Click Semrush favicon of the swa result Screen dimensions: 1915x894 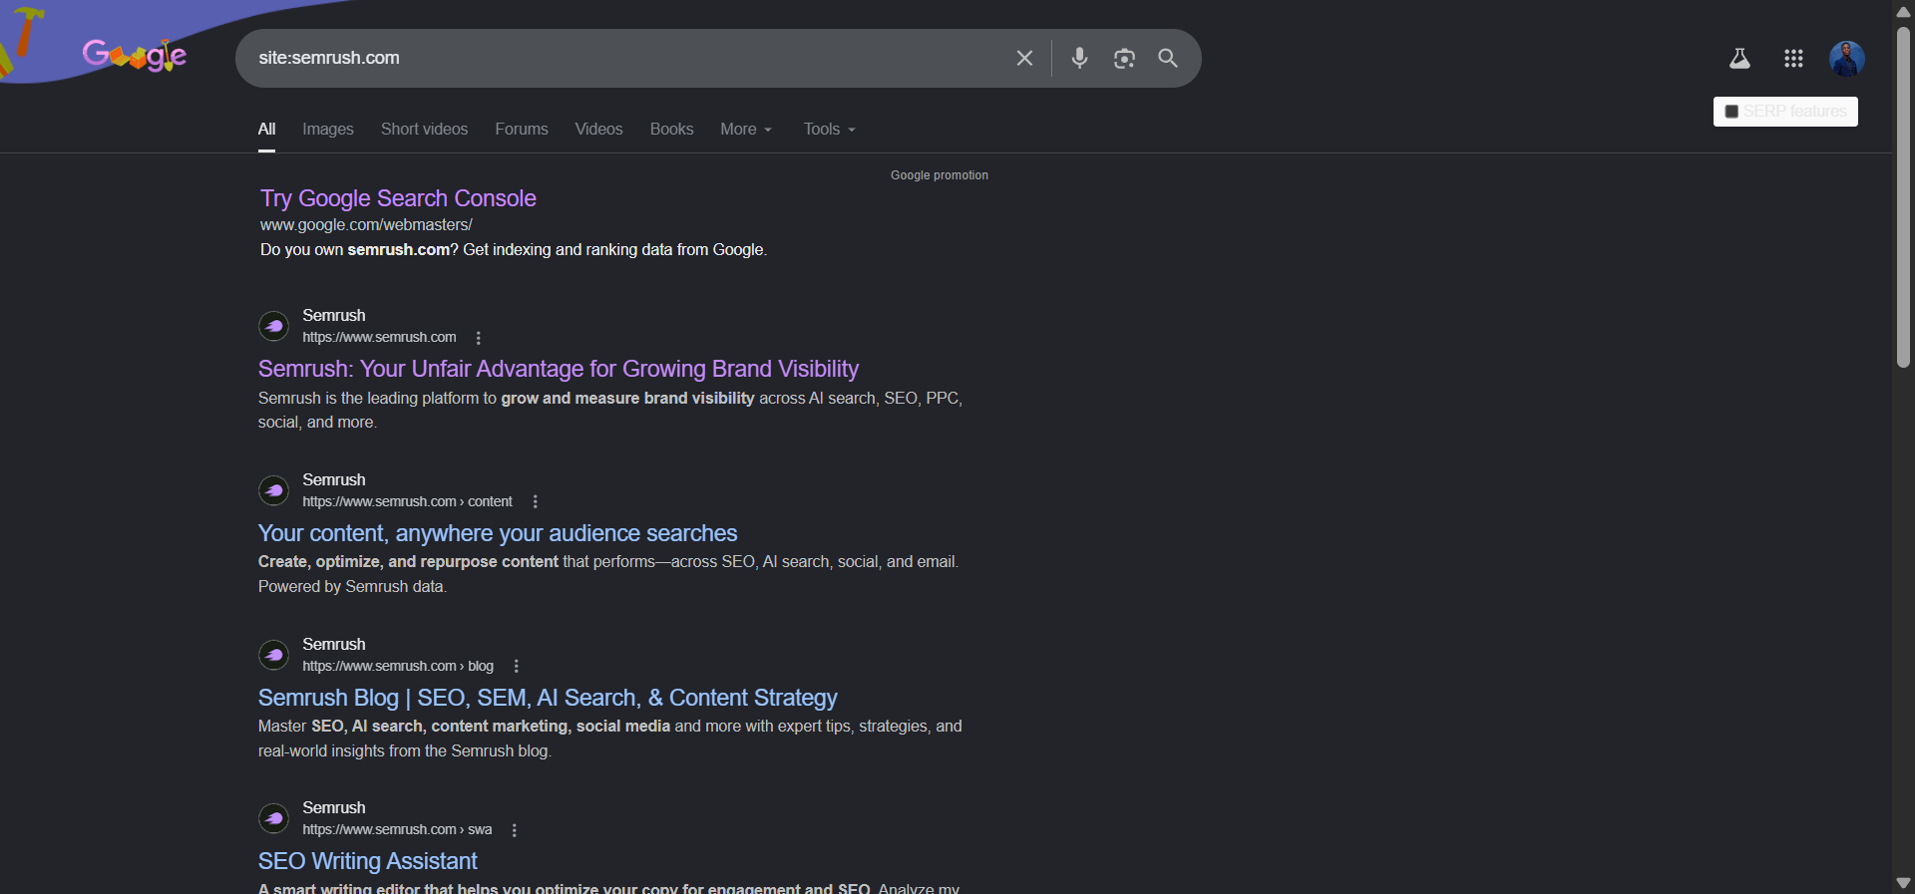273,818
